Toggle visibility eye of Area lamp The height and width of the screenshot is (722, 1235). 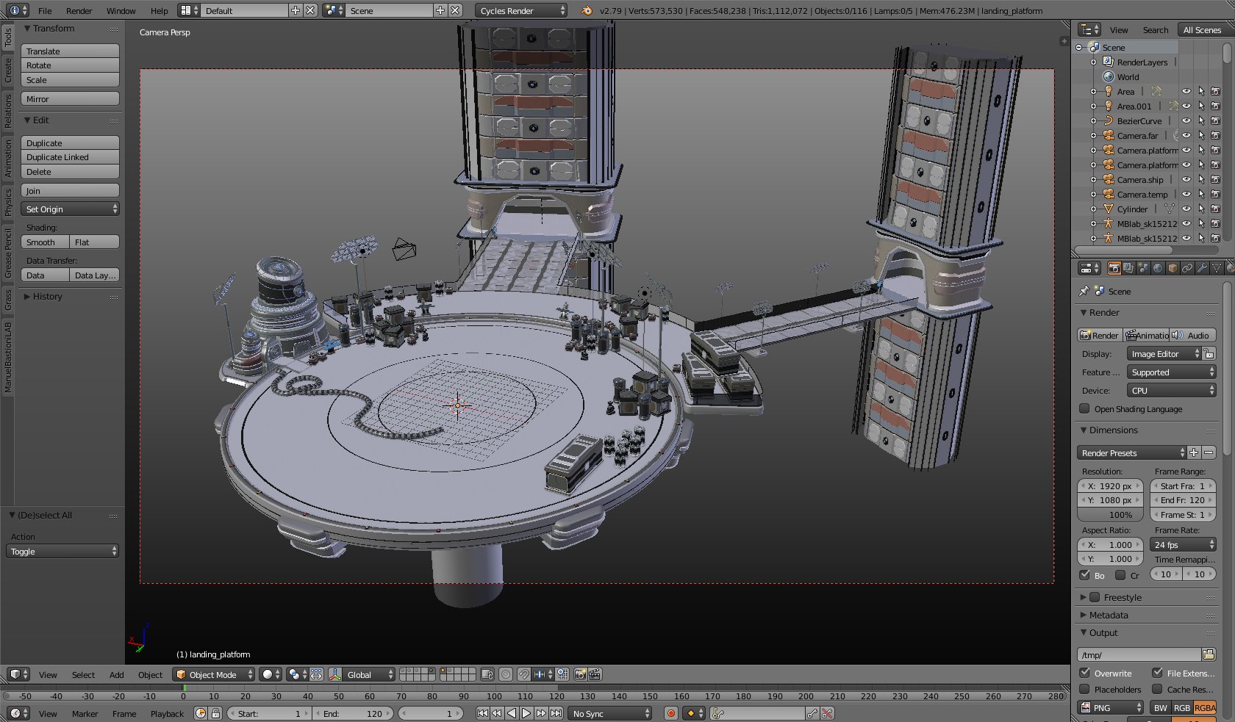pos(1186,91)
